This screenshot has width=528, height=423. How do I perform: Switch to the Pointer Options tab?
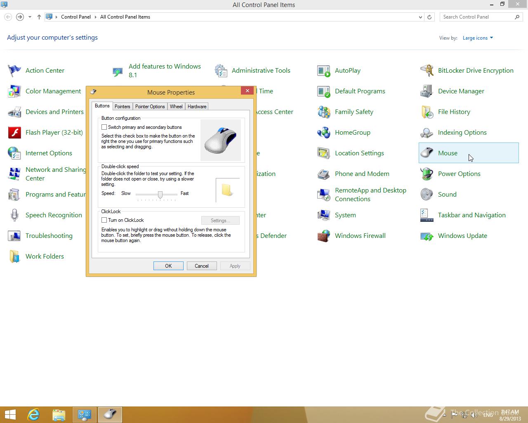(150, 107)
